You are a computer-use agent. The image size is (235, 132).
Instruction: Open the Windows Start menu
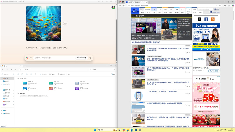pyautogui.click(x=95, y=130)
